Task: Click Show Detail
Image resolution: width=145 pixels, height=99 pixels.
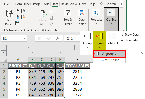Action: click(x=130, y=35)
